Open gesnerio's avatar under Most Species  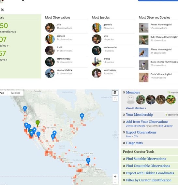tap(96, 28)
